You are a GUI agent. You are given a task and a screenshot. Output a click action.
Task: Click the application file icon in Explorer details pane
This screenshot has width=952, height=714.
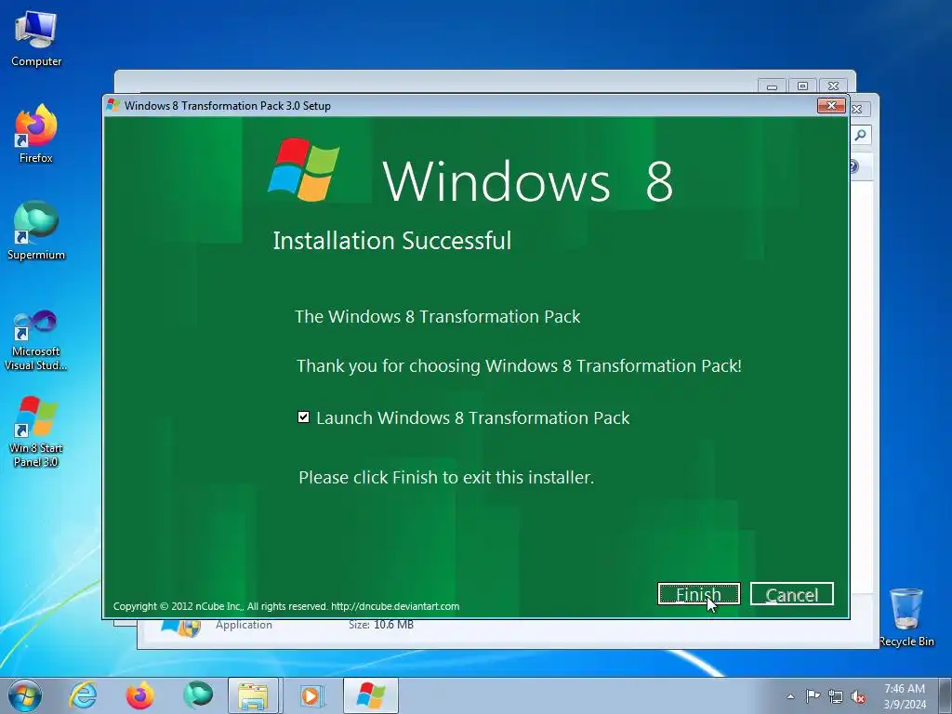(x=181, y=628)
